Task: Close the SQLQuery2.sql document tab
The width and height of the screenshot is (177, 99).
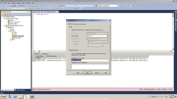Action: [58, 12]
